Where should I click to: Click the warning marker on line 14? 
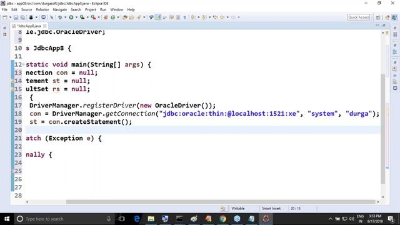[12, 81]
